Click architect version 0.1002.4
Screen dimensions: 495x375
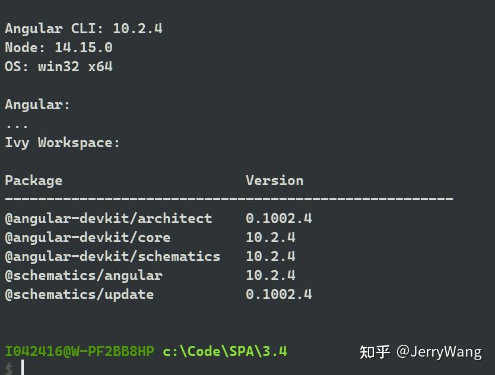tap(279, 218)
